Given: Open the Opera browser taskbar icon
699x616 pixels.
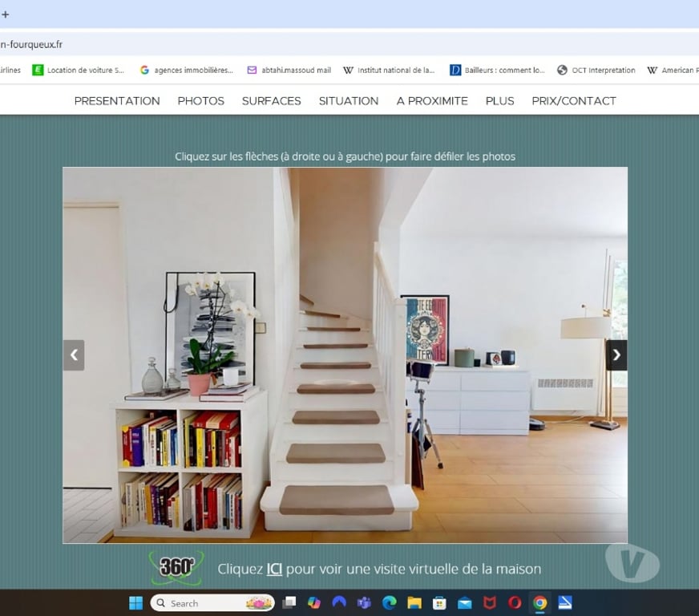Looking at the screenshot, I should pos(515,603).
